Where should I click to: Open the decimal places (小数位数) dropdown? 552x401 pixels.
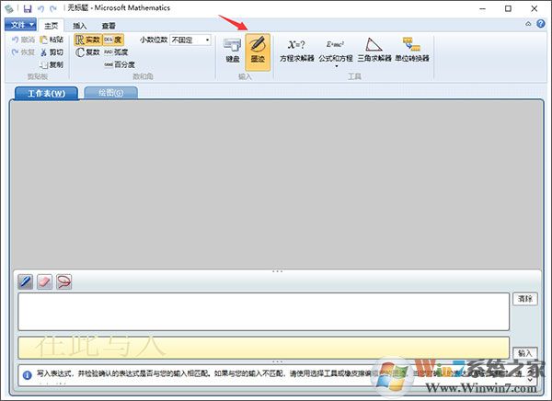(190, 40)
